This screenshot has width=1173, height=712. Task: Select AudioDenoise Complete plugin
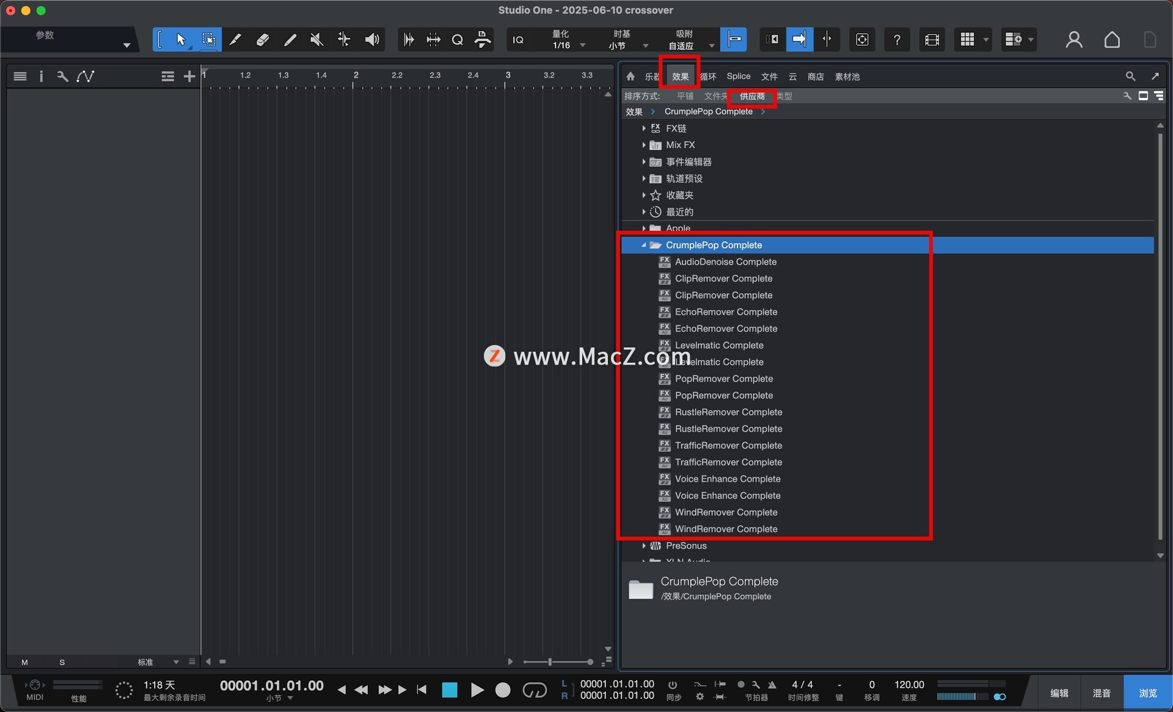725,261
